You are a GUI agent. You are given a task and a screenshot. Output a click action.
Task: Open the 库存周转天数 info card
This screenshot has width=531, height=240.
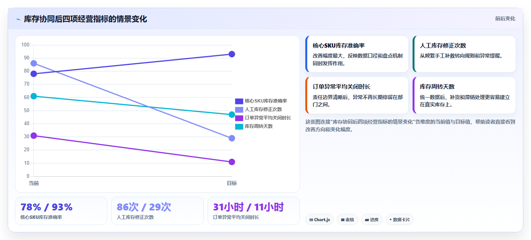point(464,95)
